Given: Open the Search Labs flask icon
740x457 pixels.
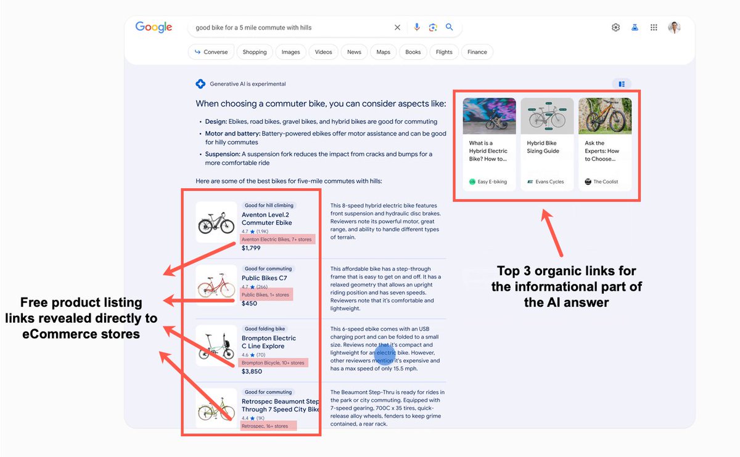Looking at the screenshot, I should pos(635,27).
